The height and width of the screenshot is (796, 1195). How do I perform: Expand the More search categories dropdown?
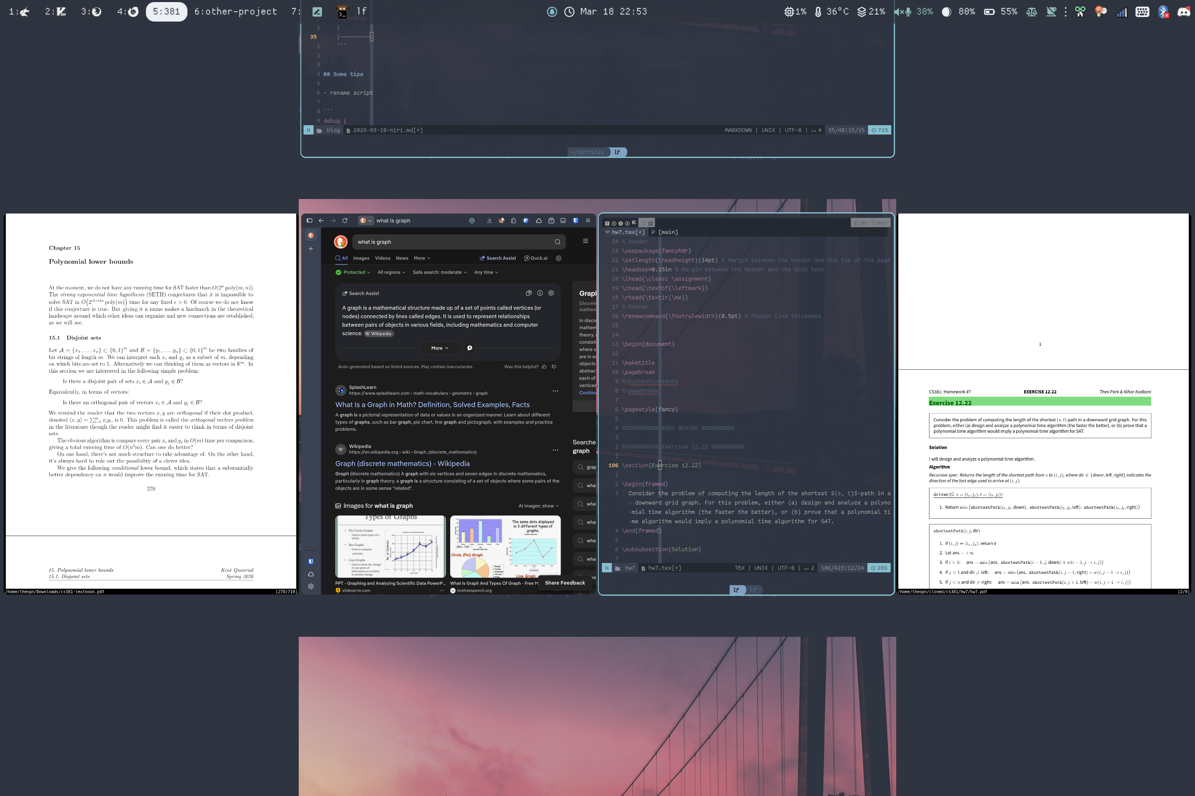pos(422,258)
